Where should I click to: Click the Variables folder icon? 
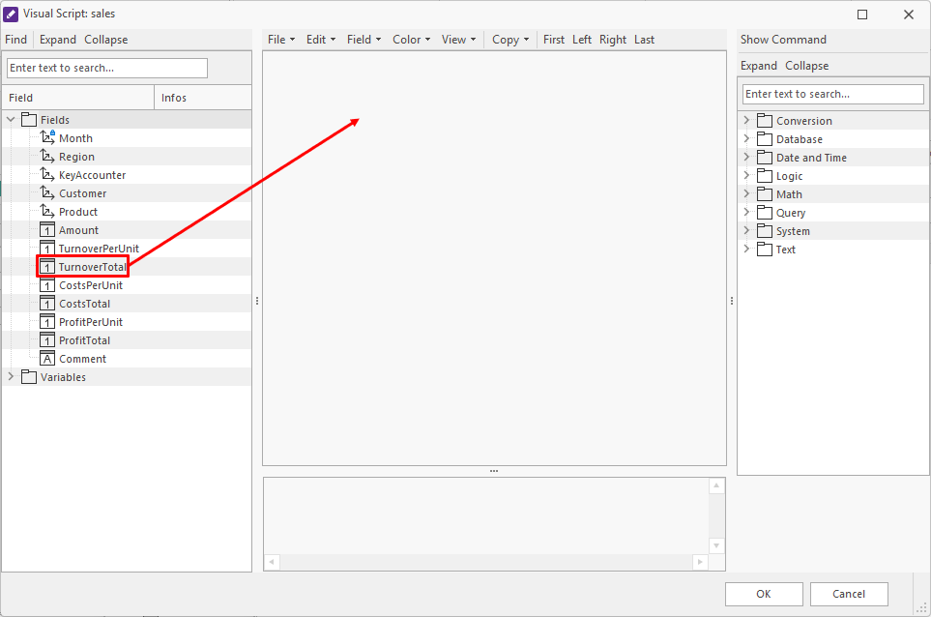click(29, 376)
